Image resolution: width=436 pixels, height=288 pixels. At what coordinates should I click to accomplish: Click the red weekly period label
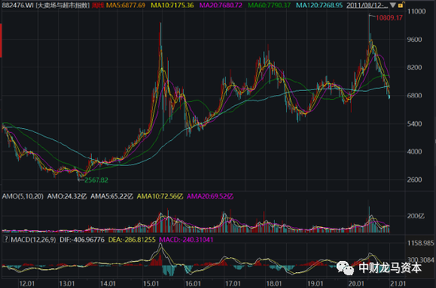tap(98, 6)
